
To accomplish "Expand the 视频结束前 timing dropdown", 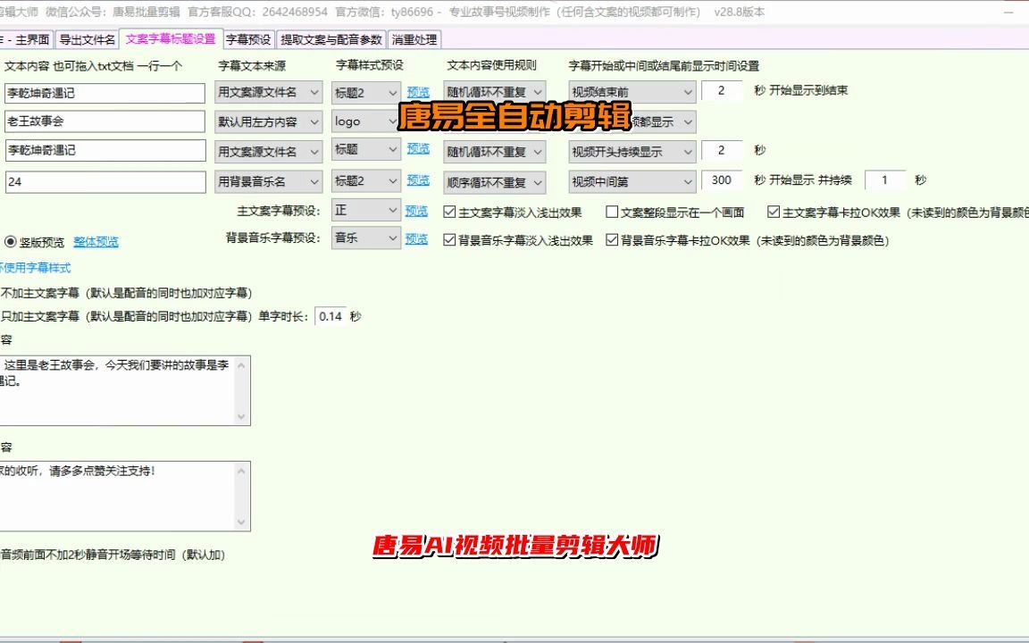I will [x=630, y=92].
